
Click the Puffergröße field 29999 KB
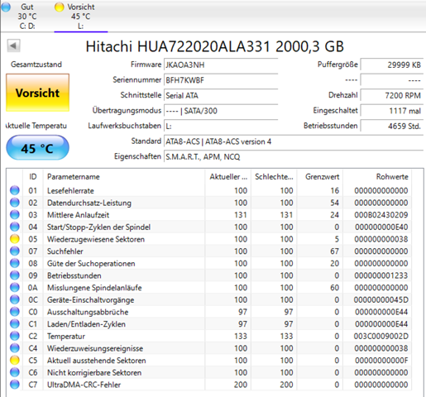pyautogui.click(x=392, y=65)
